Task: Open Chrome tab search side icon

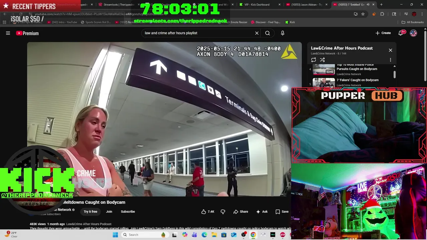Action: pyautogui.click(x=394, y=14)
